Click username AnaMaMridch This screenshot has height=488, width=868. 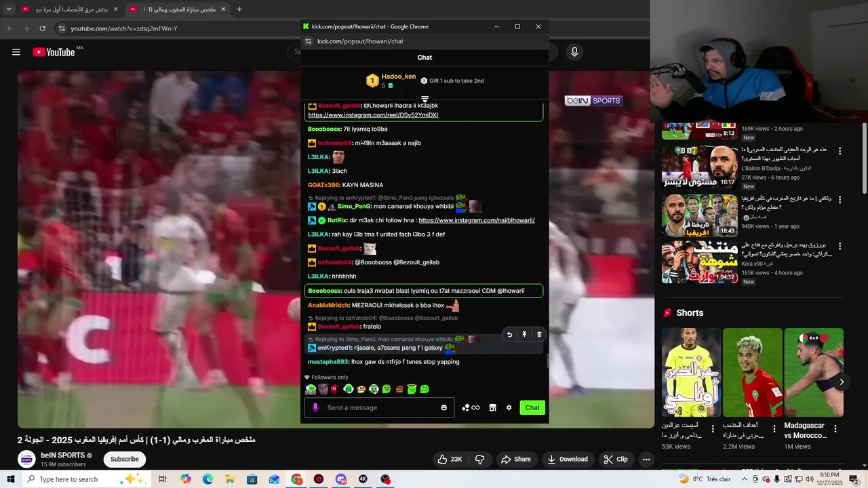[328, 305]
